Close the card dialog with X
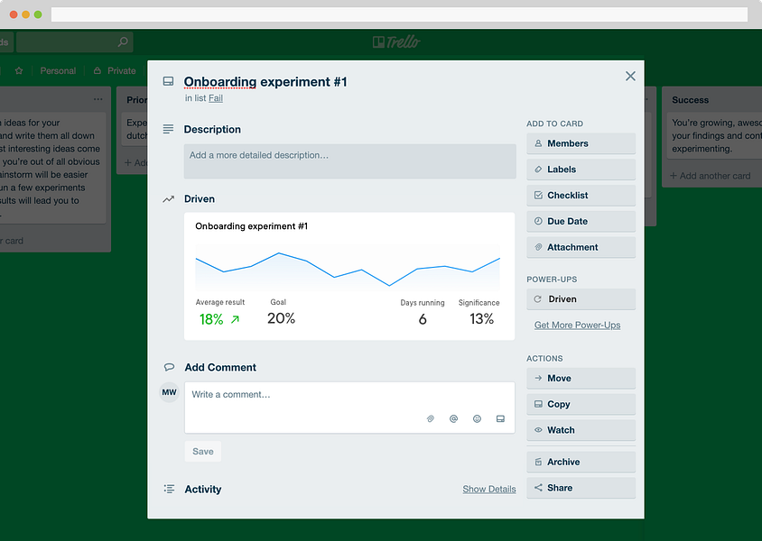The height and width of the screenshot is (541, 762). [630, 76]
